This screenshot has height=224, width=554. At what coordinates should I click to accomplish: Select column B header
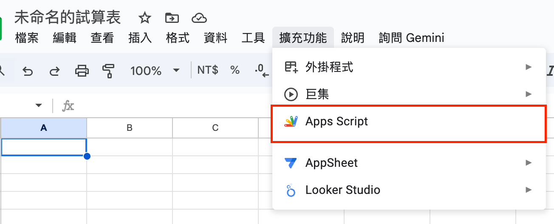tap(130, 128)
